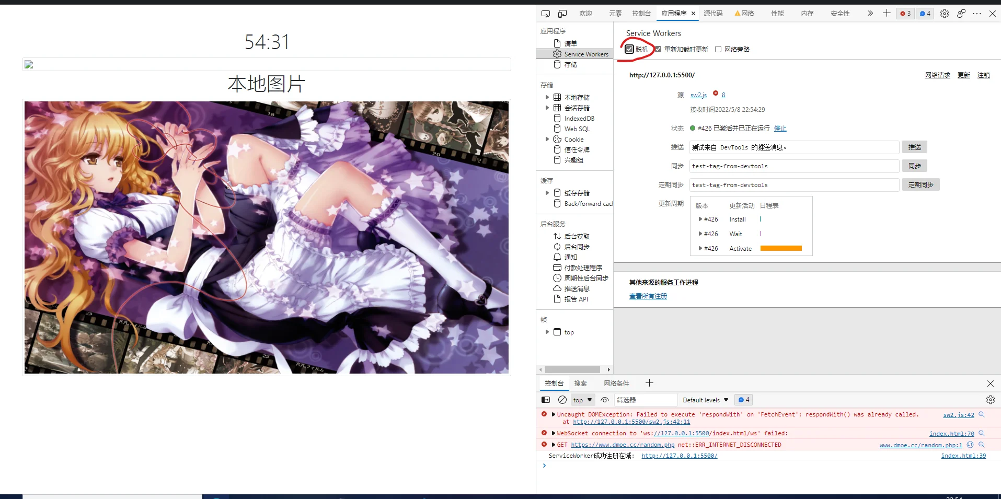The height and width of the screenshot is (499, 1001).
Task: Open the blue issues badge in console toolbar
Action: [744, 400]
